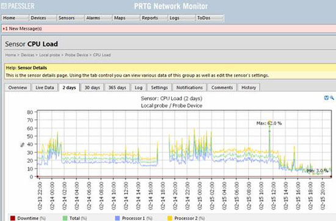Click the graph save icon
Image resolution: width=336 pixels, height=221 pixels.
click(x=326, y=98)
